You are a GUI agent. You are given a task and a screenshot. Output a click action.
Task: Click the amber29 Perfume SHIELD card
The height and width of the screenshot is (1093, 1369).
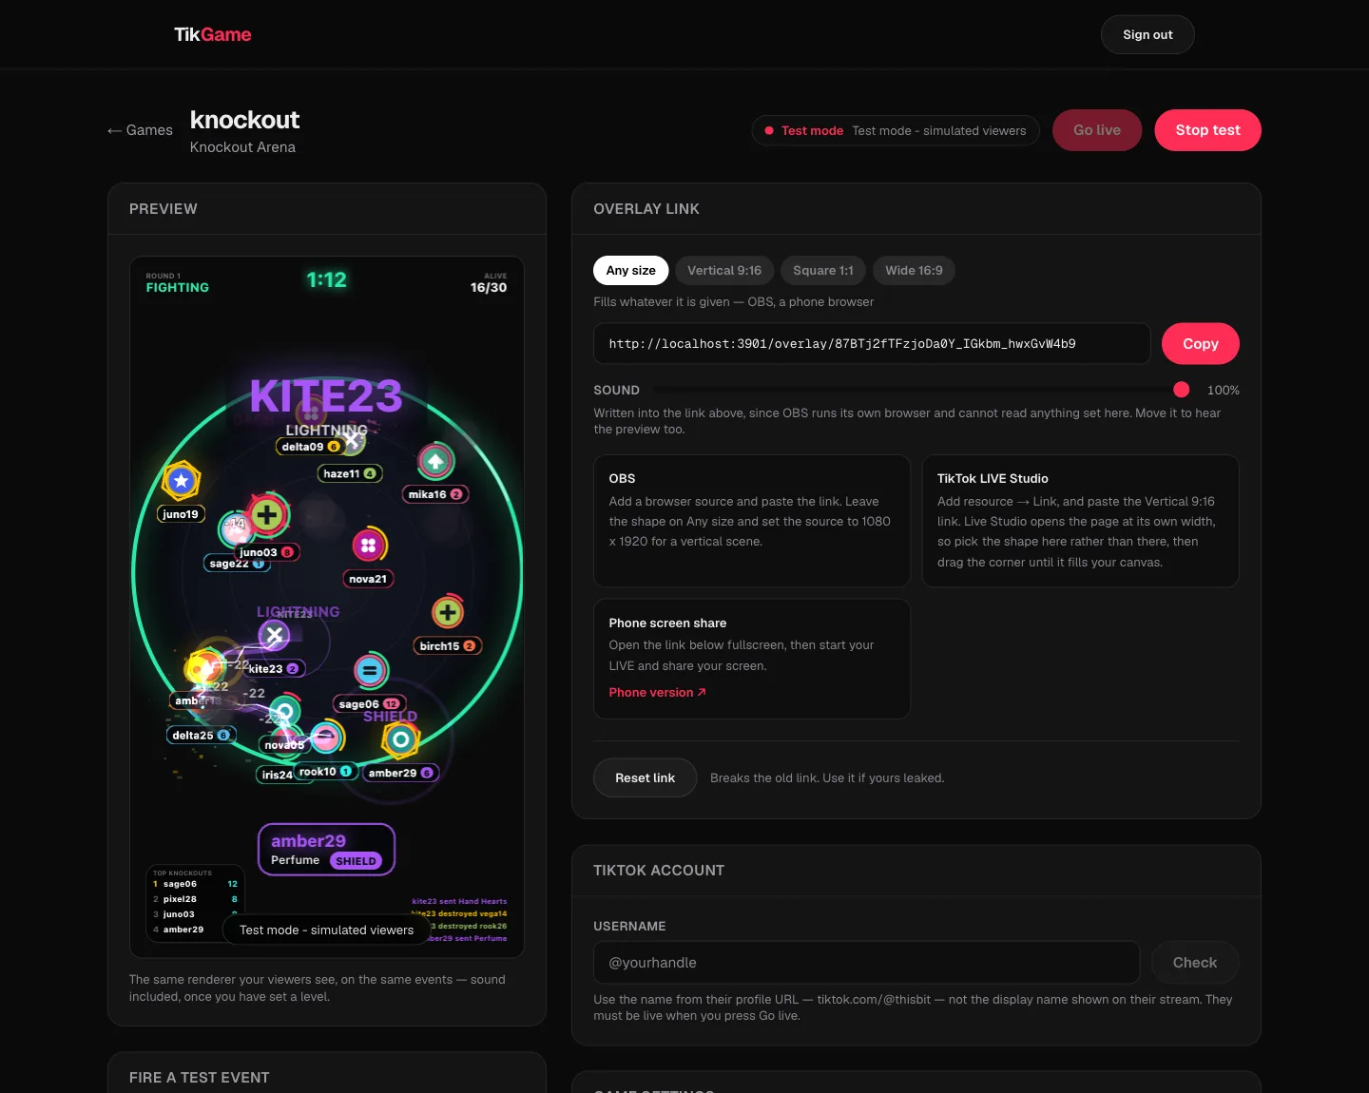click(326, 850)
